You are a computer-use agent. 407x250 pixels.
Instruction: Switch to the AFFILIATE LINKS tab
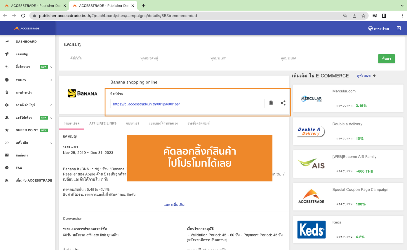point(103,123)
